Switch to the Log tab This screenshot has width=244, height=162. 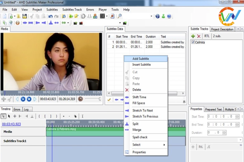click(x=26, y=110)
